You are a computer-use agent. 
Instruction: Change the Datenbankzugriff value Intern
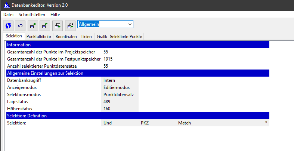[120, 80]
